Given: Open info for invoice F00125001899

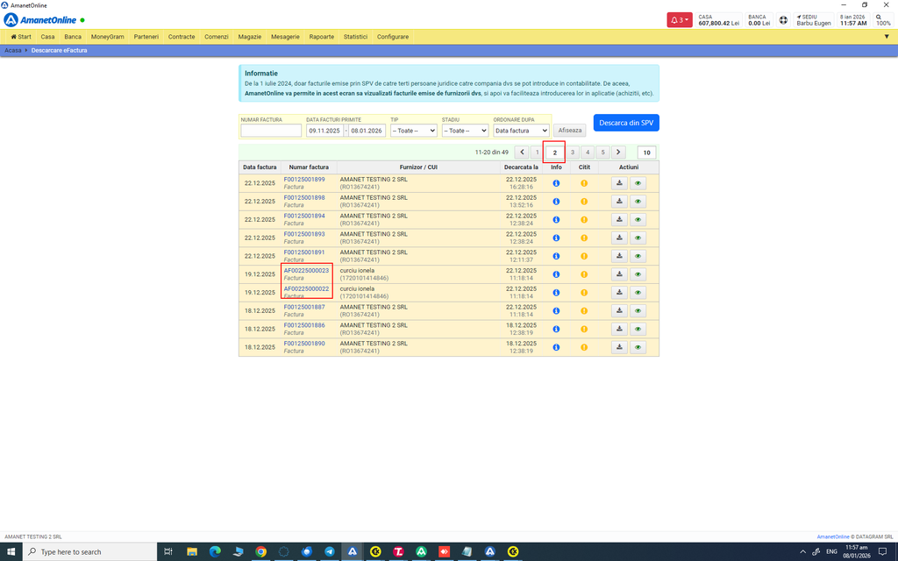Looking at the screenshot, I should pos(556,183).
